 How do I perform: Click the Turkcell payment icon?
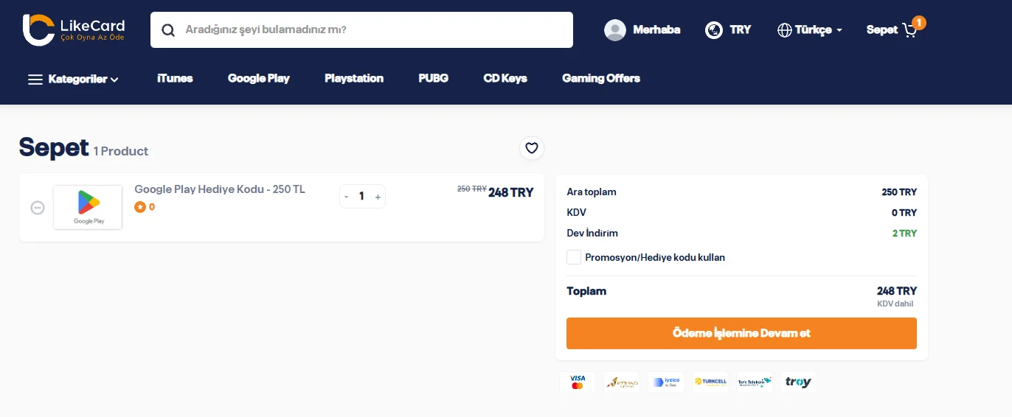[710, 382]
